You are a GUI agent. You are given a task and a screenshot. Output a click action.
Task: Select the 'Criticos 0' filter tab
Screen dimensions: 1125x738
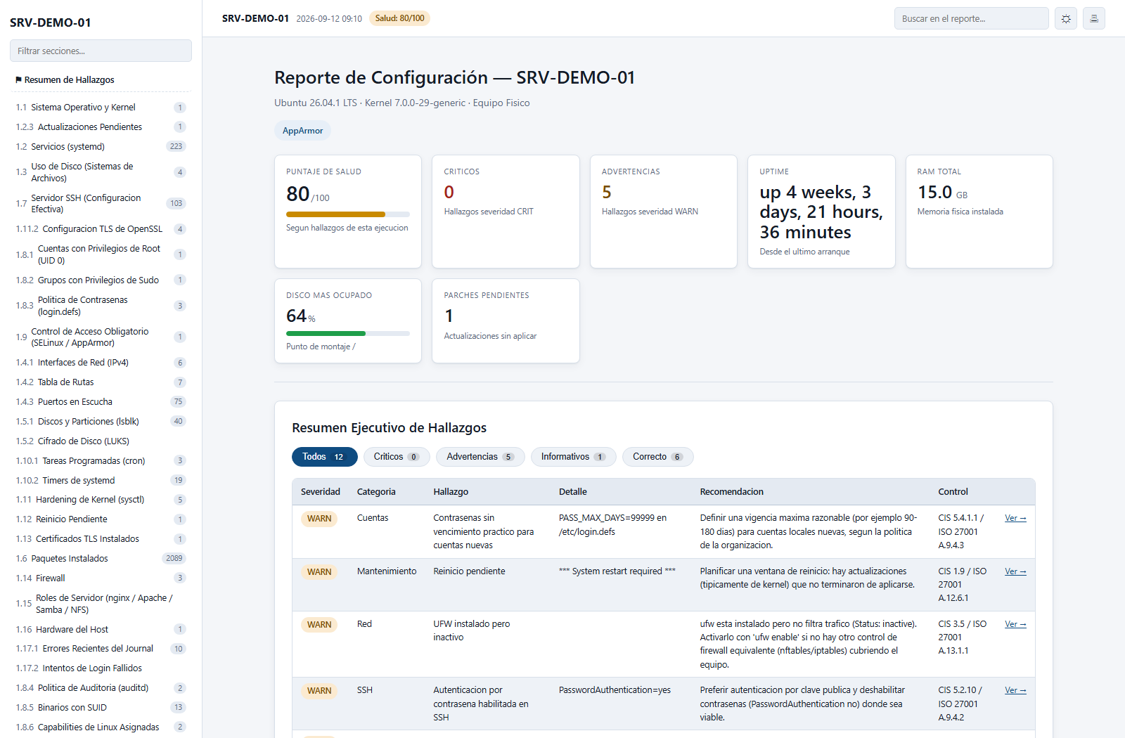click(x=397, y=457)
